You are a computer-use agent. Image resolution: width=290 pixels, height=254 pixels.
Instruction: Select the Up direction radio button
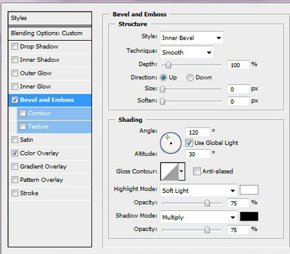[163, 77]
